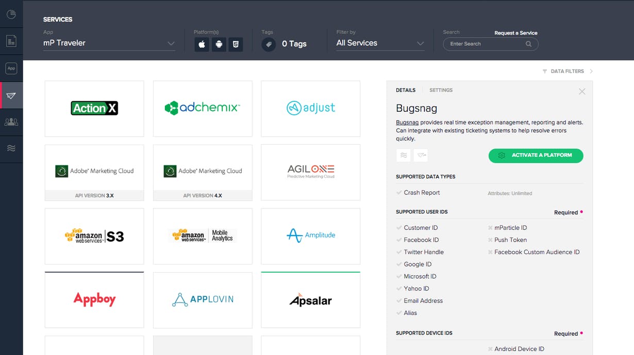Select the paper plane Services icon
The width and height of the screenshot is (634, 355).
pyautogui.click(x=11, y=96)
